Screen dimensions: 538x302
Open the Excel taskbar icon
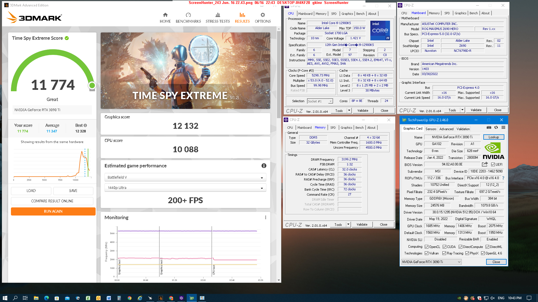click(88, 298)
